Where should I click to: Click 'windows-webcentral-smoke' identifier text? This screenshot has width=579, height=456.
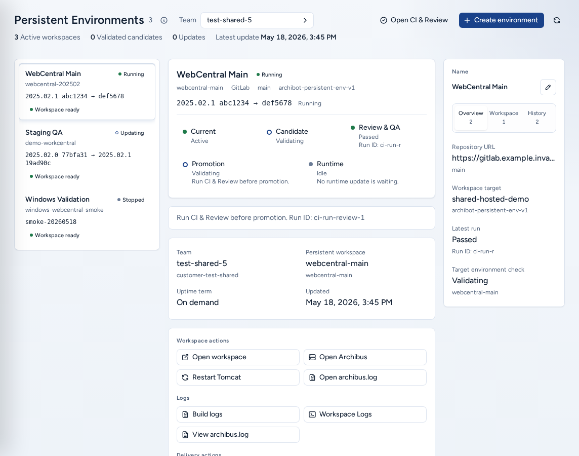click(x=64, y=210)
